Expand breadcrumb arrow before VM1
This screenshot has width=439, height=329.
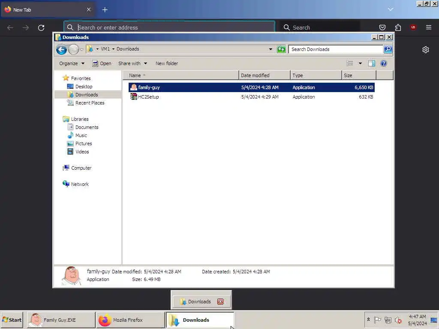(x=97, y=49)
